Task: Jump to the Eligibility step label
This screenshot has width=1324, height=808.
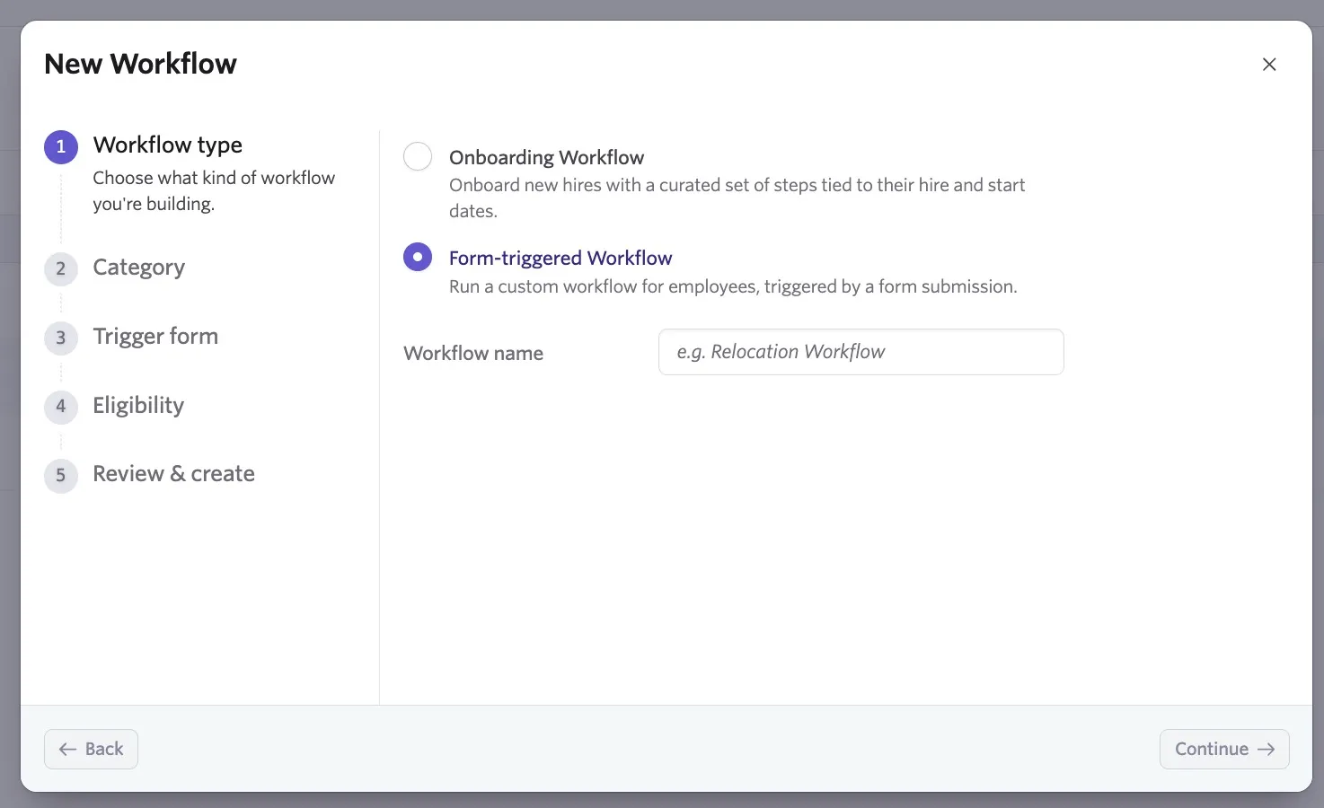Action: coord(138,406)
